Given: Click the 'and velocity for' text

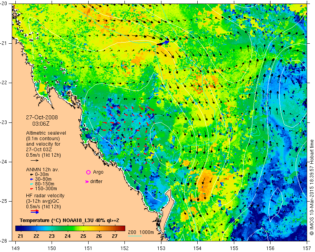Looking at the screenshot, I should tap(43, 144).
